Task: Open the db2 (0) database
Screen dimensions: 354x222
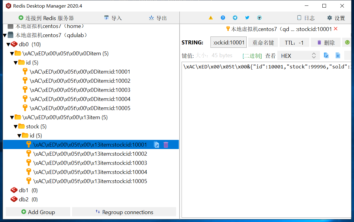Action: 28,199
